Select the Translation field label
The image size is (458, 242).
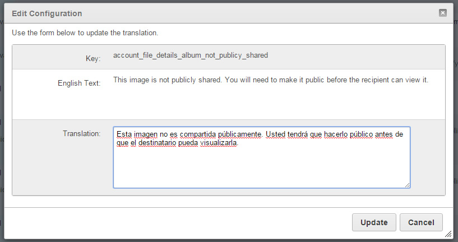(x=81, y=133)
